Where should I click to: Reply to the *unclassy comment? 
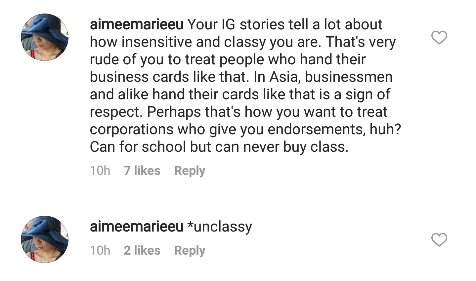click(x=190, y=250)
